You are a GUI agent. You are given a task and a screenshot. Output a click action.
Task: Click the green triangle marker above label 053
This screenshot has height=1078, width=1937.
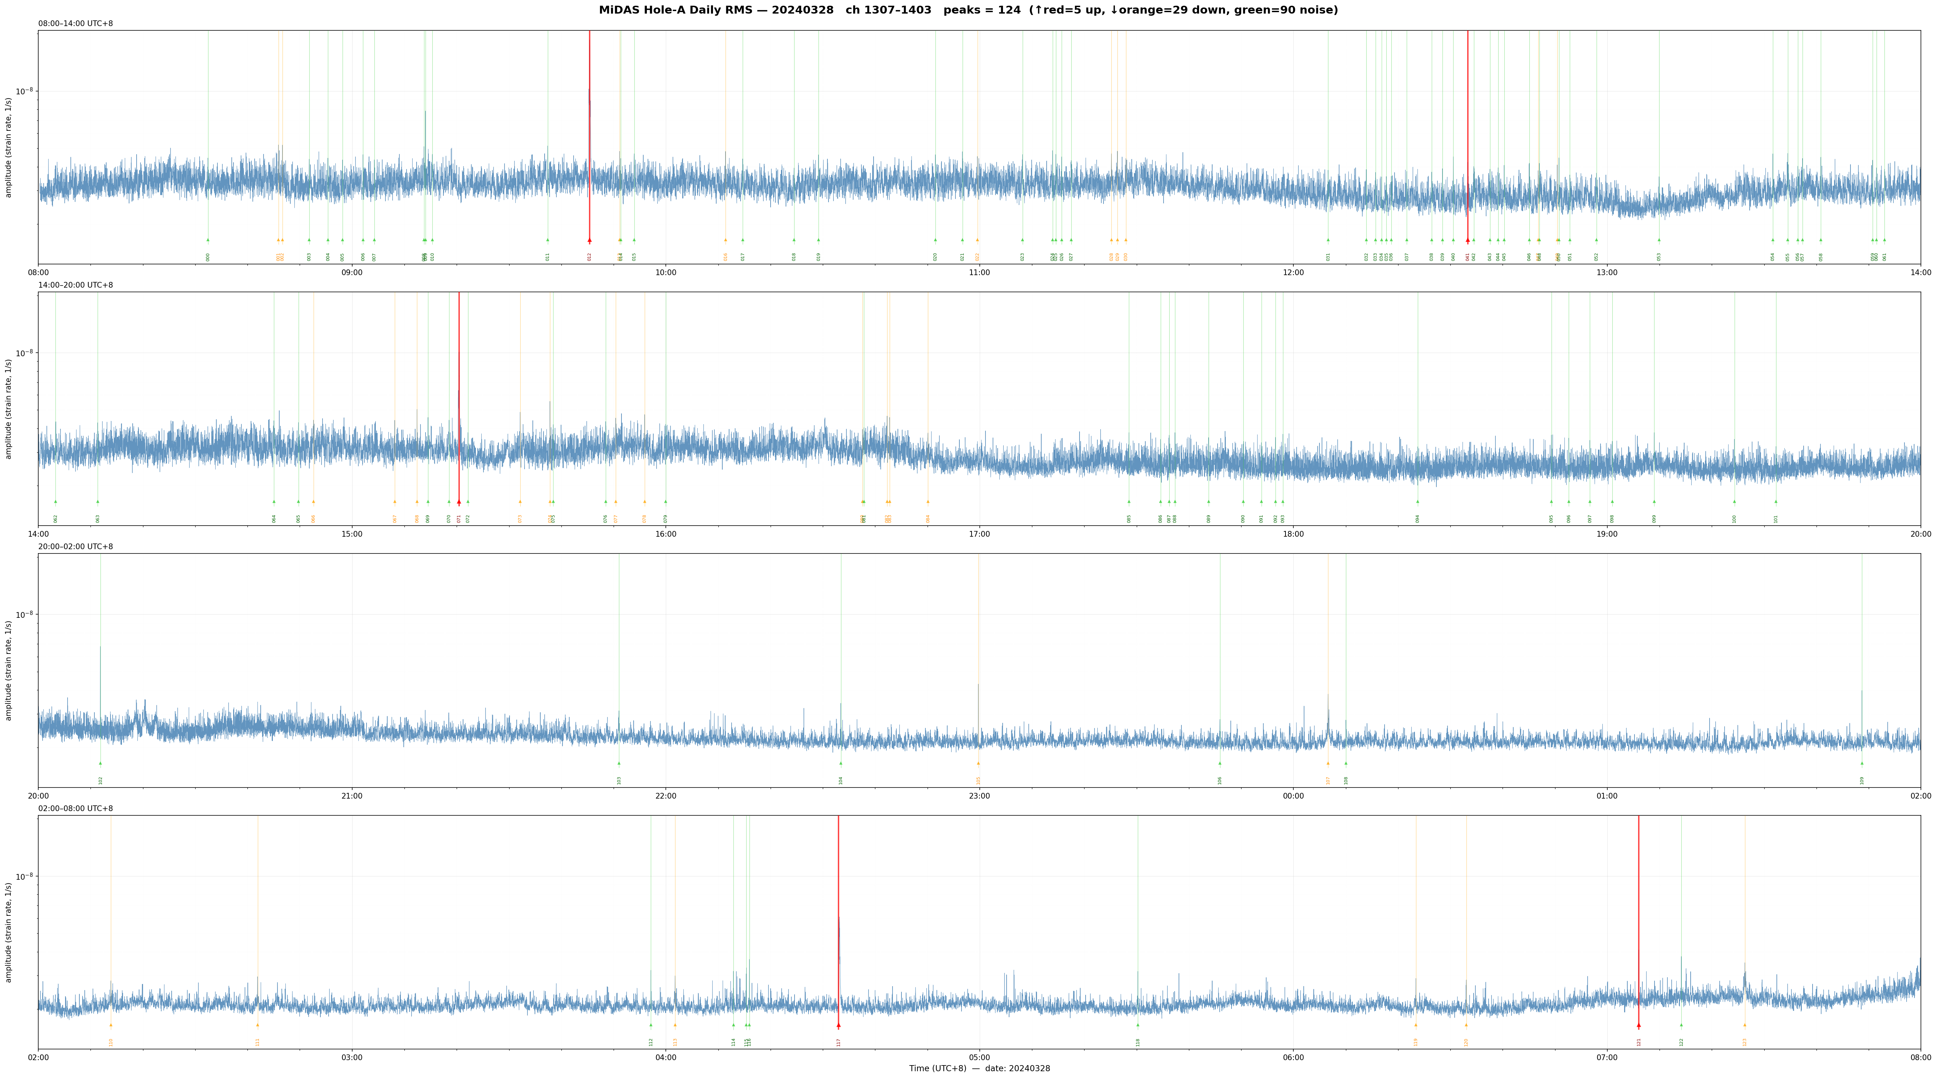[1659, 240]
